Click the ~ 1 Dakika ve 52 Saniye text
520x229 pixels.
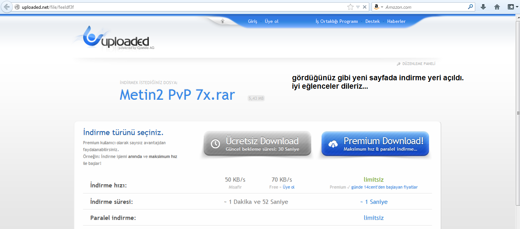[256, 202]
